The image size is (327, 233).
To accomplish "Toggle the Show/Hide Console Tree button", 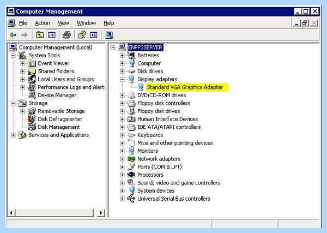I will (x=52, y=35).
